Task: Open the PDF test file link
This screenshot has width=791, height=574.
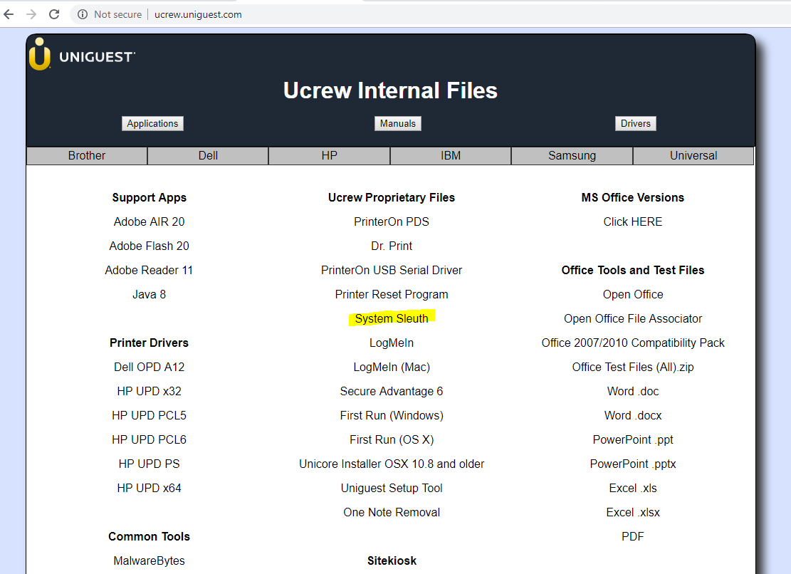Action: pos(633,537)
